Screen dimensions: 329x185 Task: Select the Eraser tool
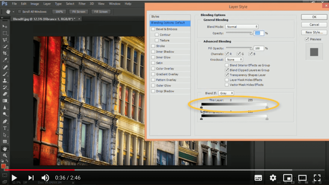5,94
